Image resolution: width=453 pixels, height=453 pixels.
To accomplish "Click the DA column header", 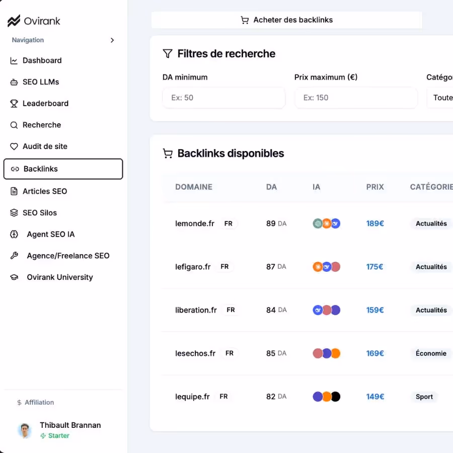I will (272, 187).
